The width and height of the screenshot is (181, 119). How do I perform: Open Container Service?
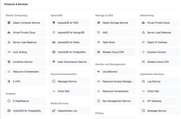pyautogui.click(x=25, y=62)
